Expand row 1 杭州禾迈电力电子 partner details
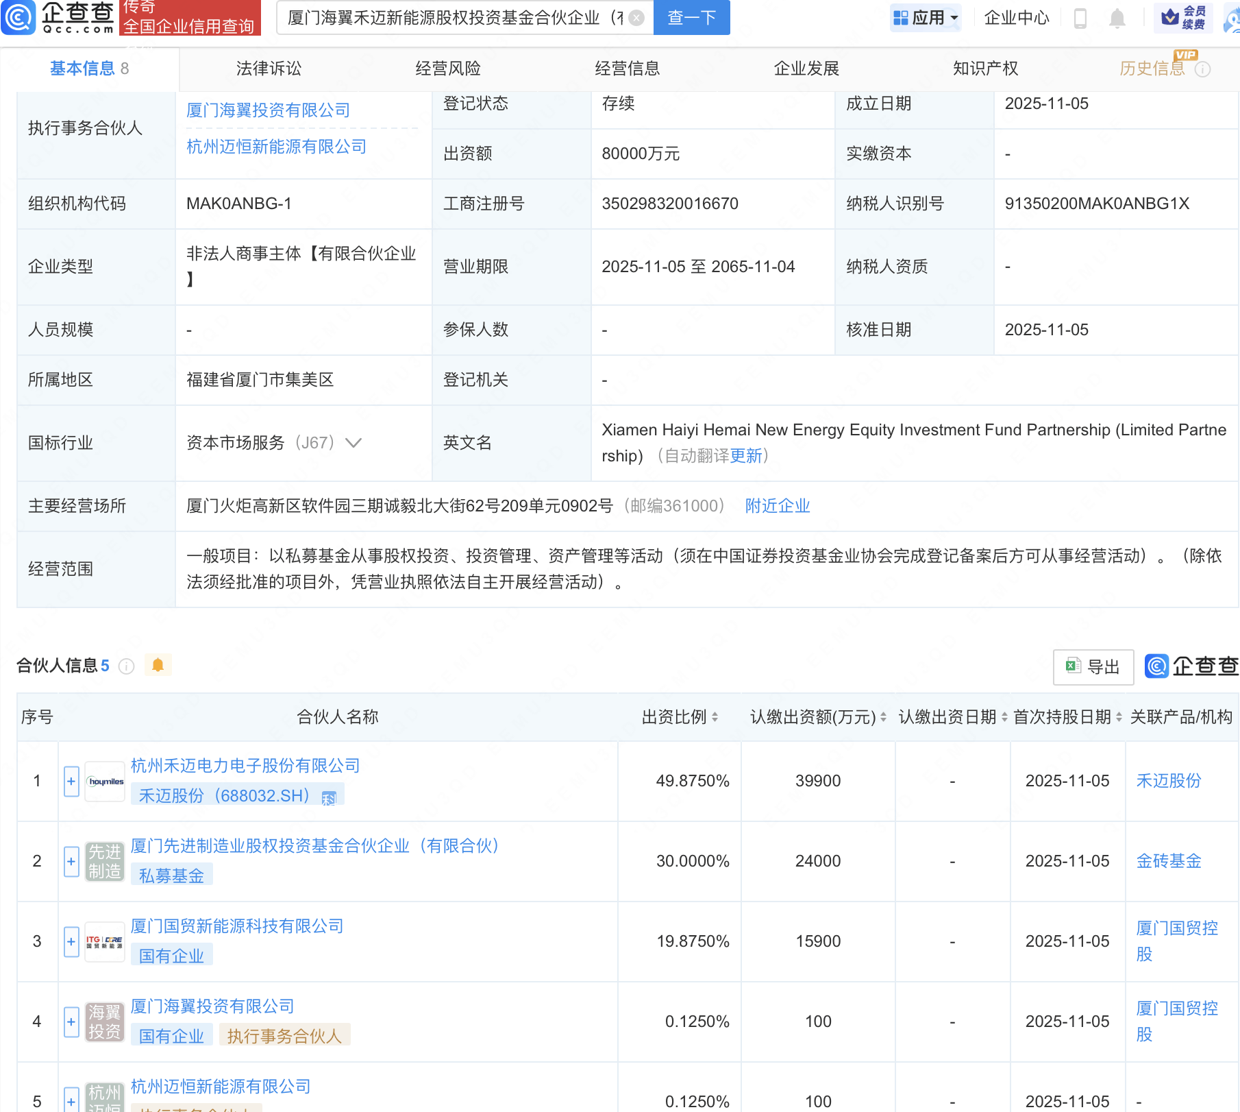 click(71, 782)
